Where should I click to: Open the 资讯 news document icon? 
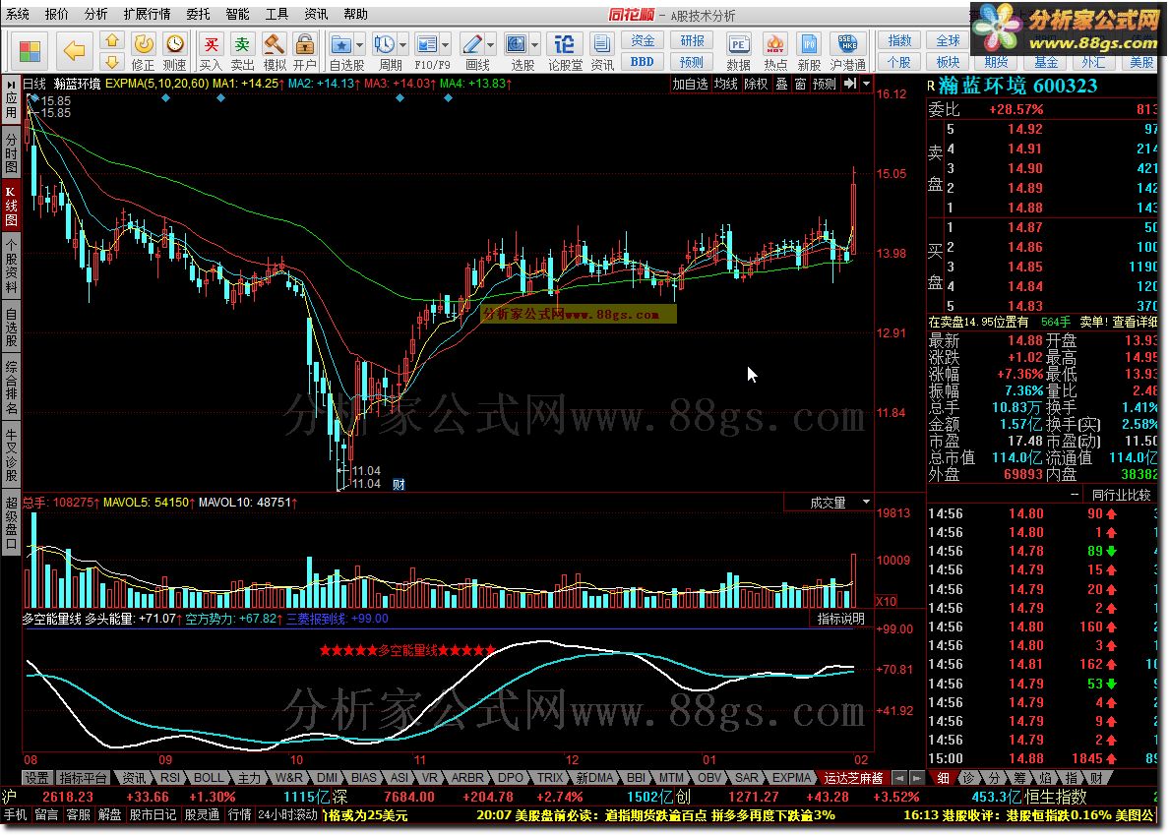click(x=601, y=51)
